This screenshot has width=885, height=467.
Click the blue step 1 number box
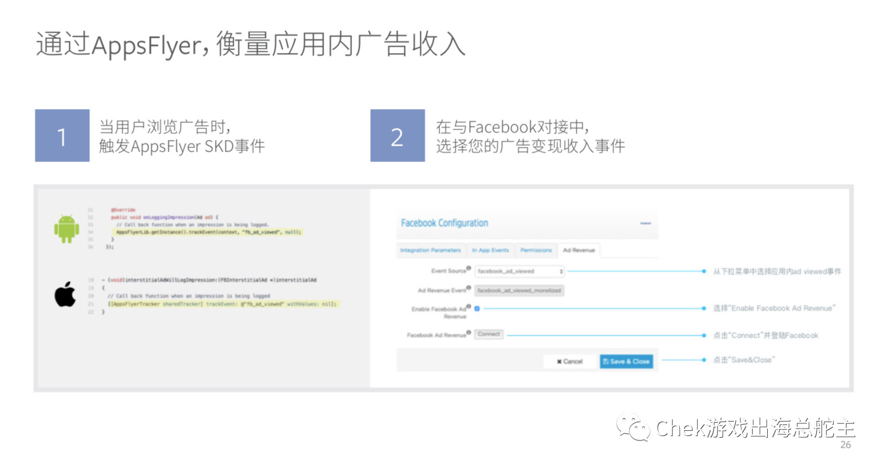(x=62, y=135)
